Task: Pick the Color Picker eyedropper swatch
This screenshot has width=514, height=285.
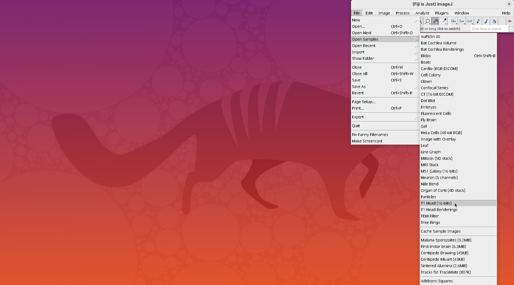Action: (444, 21)
